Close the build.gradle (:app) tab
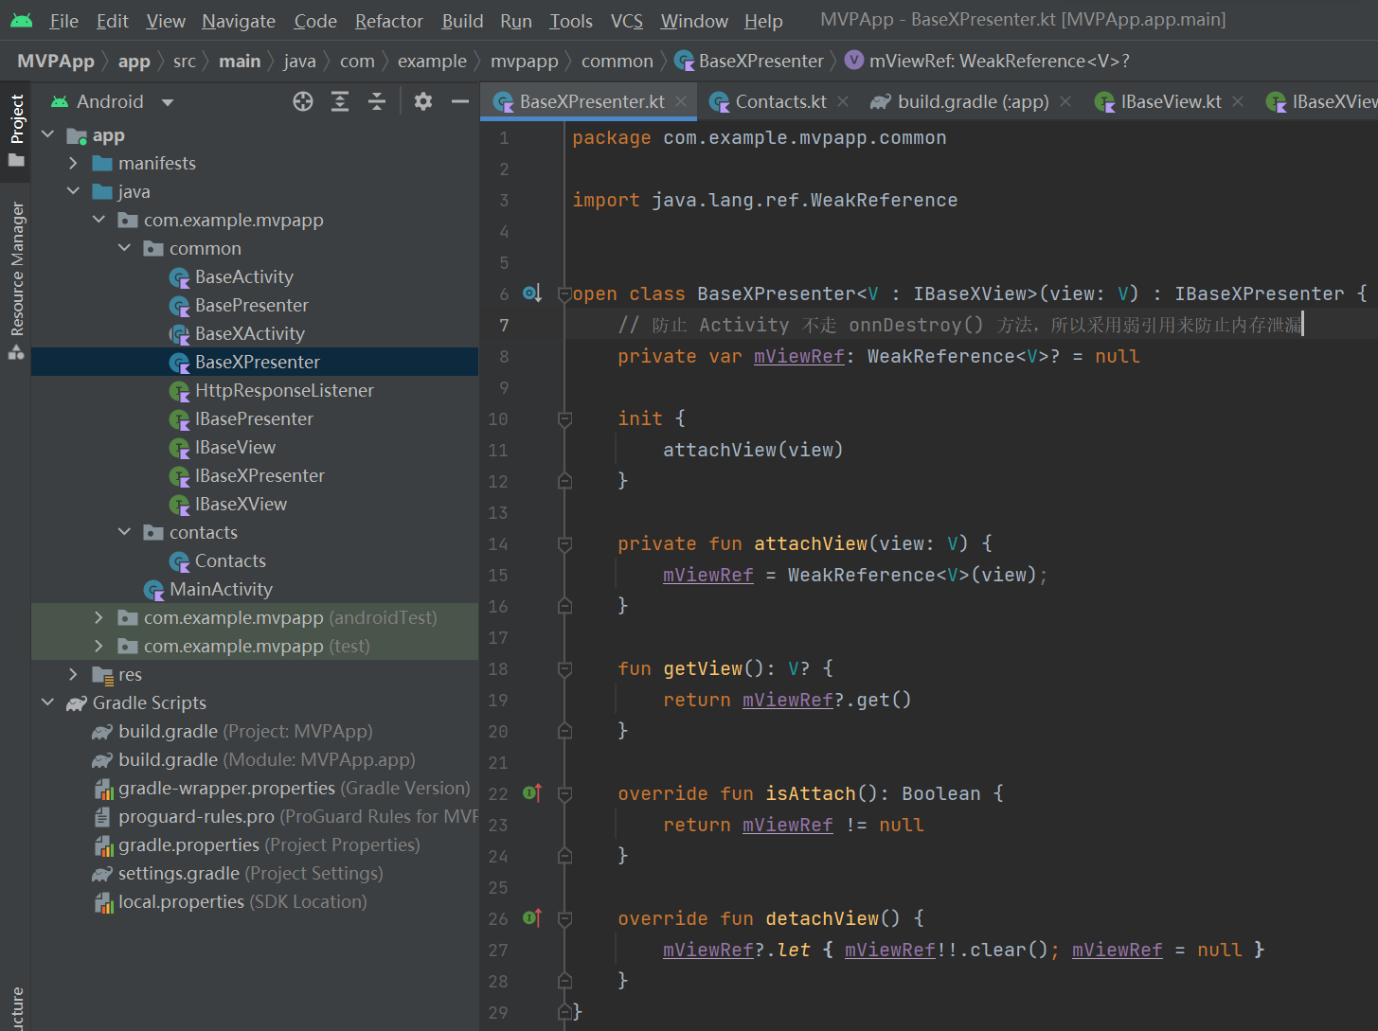 (1065, 101)
